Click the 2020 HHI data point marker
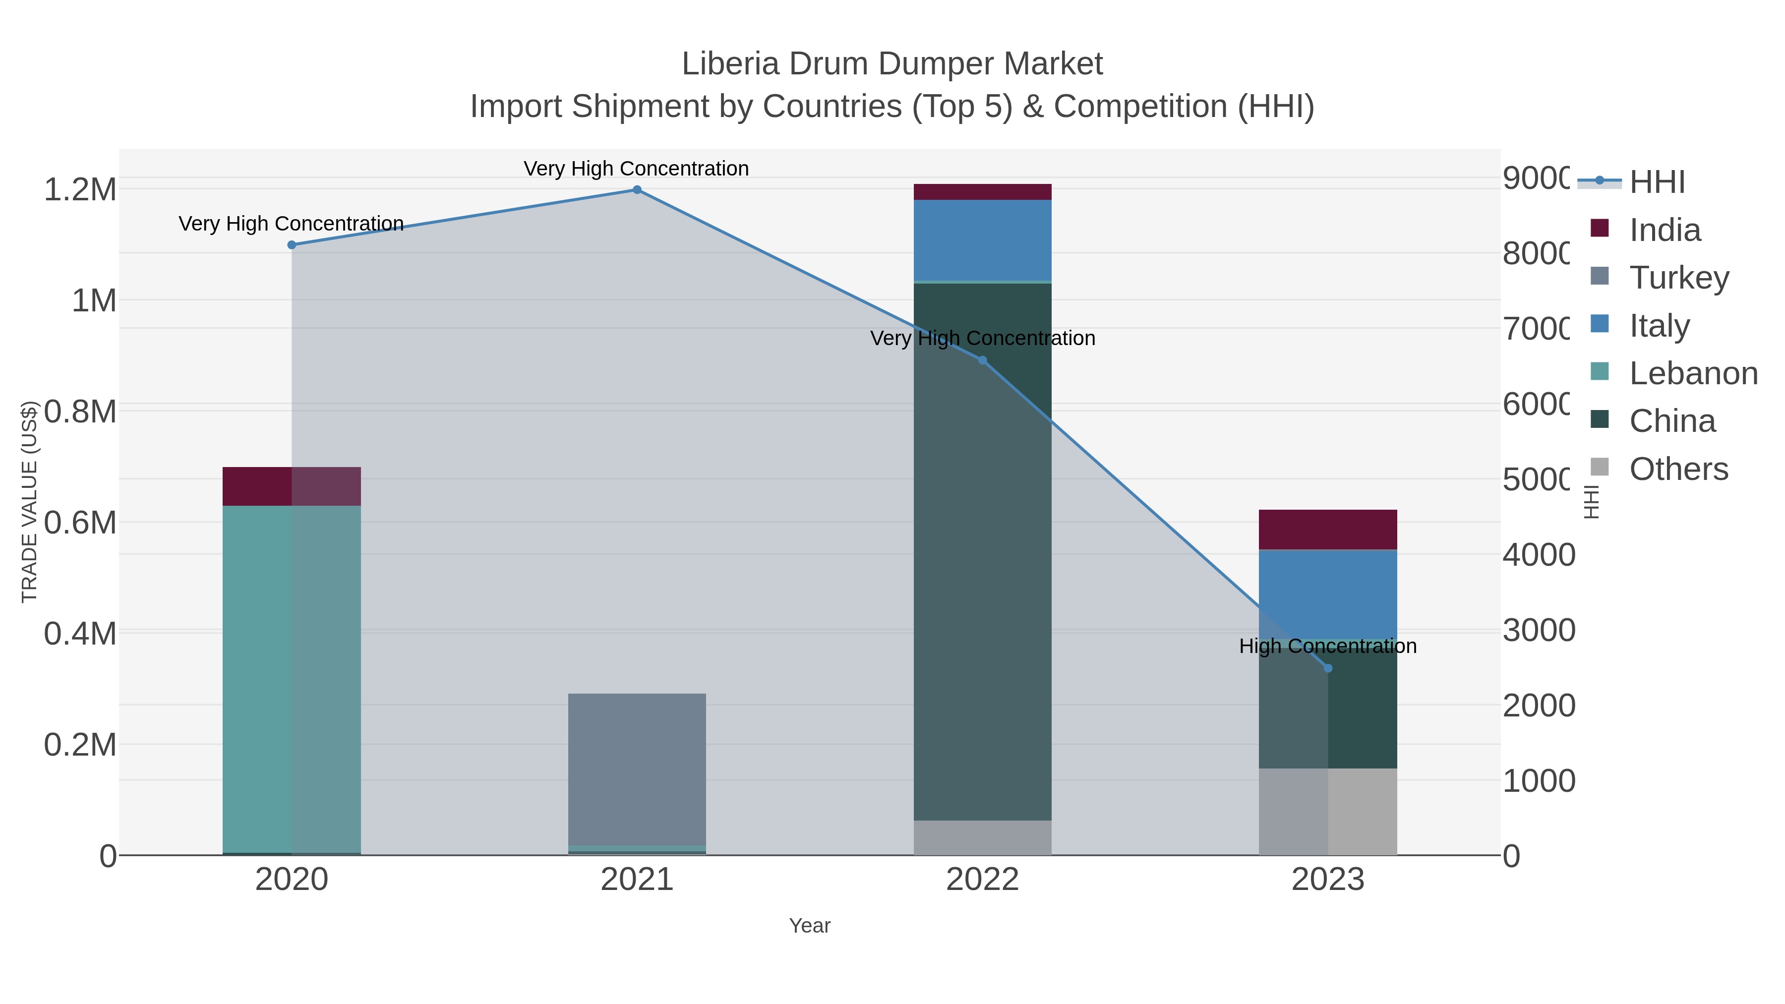 [292, 244]
